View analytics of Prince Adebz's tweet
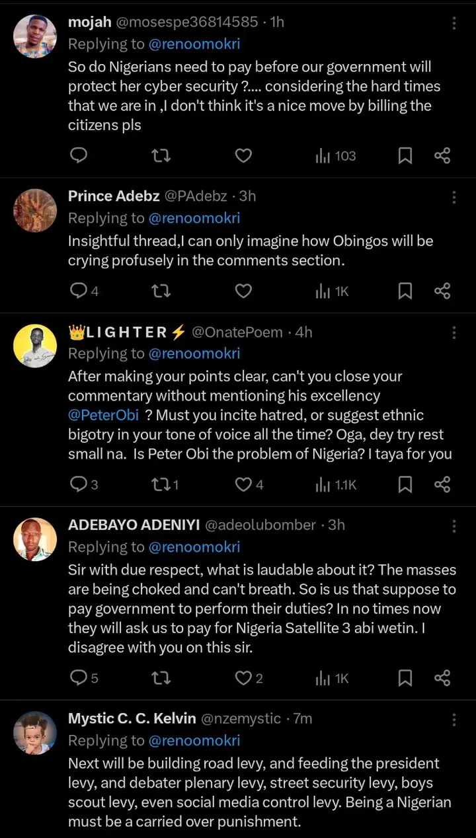Image resolution: width=476 pixels, height=838 pixels. (x=333, y=291)
